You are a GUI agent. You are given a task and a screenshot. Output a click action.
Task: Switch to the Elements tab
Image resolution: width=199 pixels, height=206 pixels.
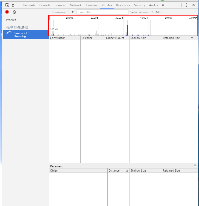[x=29, y=5]
